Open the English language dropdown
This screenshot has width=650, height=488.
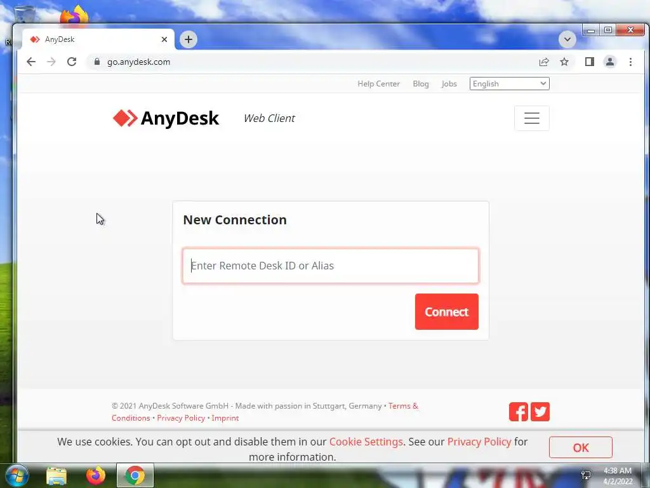[x=510, y=84]
